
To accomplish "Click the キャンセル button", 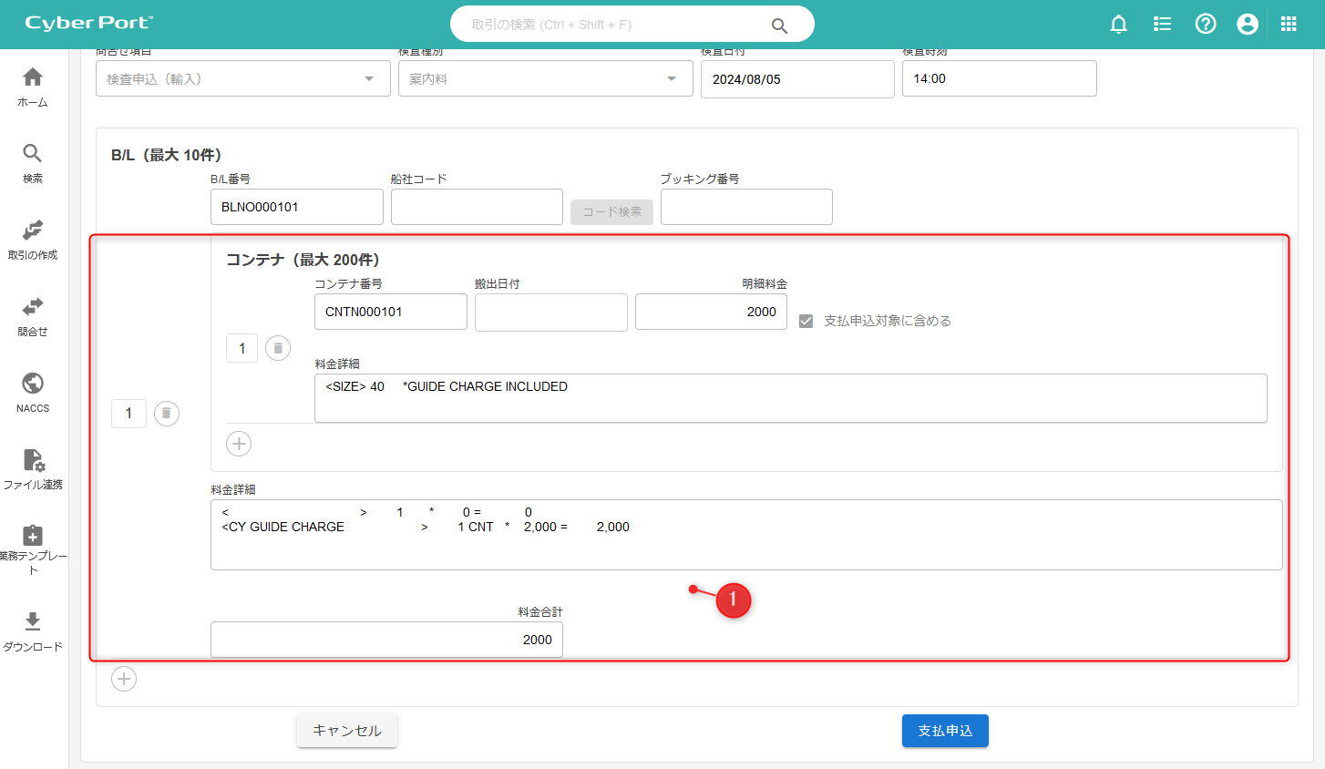I will 347,731.
